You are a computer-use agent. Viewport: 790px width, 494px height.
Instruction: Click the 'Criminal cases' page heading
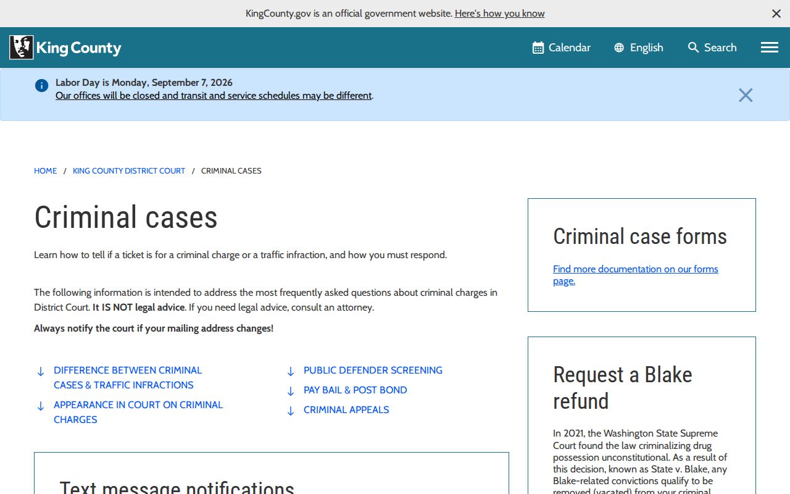(126, 217)
